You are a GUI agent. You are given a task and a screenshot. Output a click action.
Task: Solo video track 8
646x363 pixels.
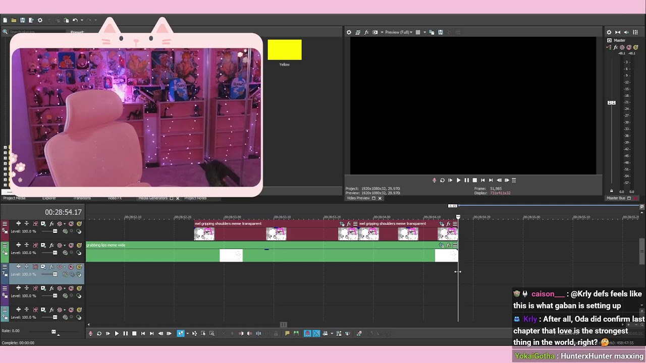[79, 288]
